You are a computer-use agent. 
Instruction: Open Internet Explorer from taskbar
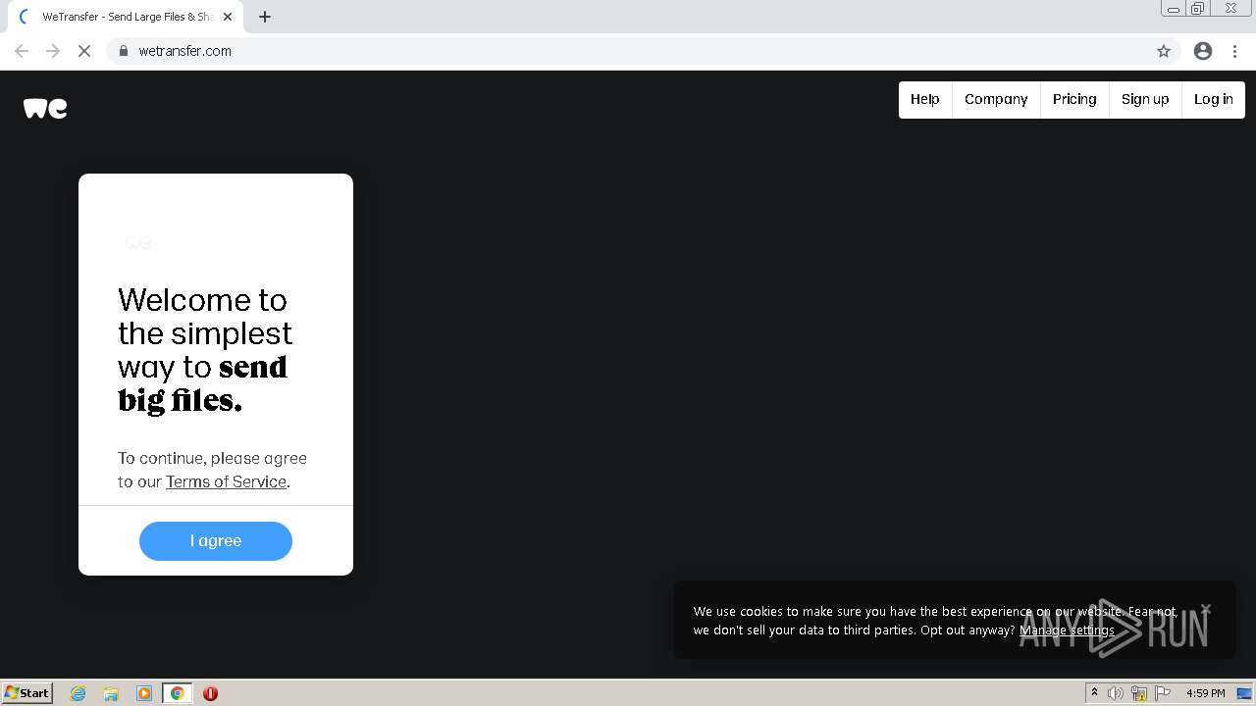click(x=78, y=693)
